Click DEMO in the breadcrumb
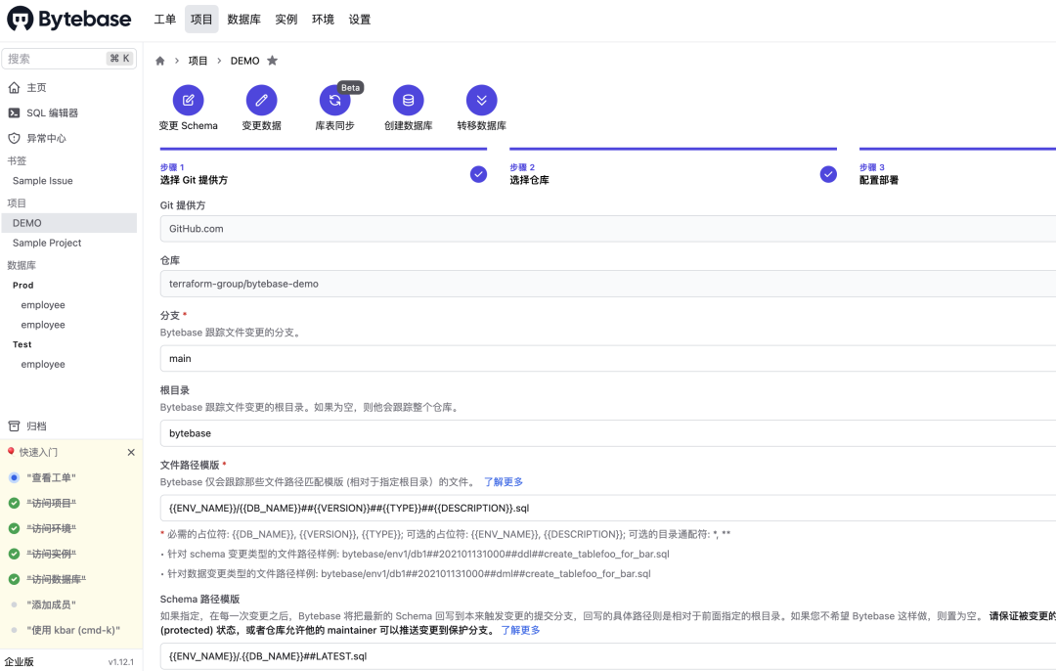The width and height of the screenshot is (1056, 671). 245,61
